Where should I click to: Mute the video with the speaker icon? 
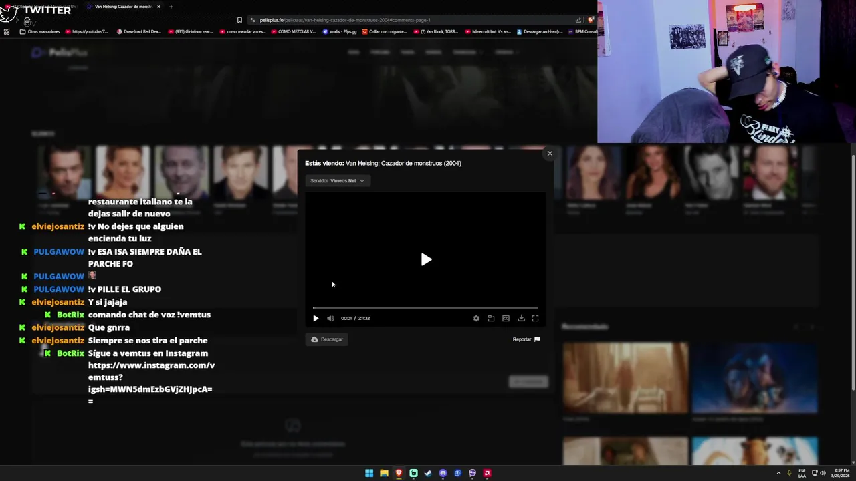(x=330, y=319)
